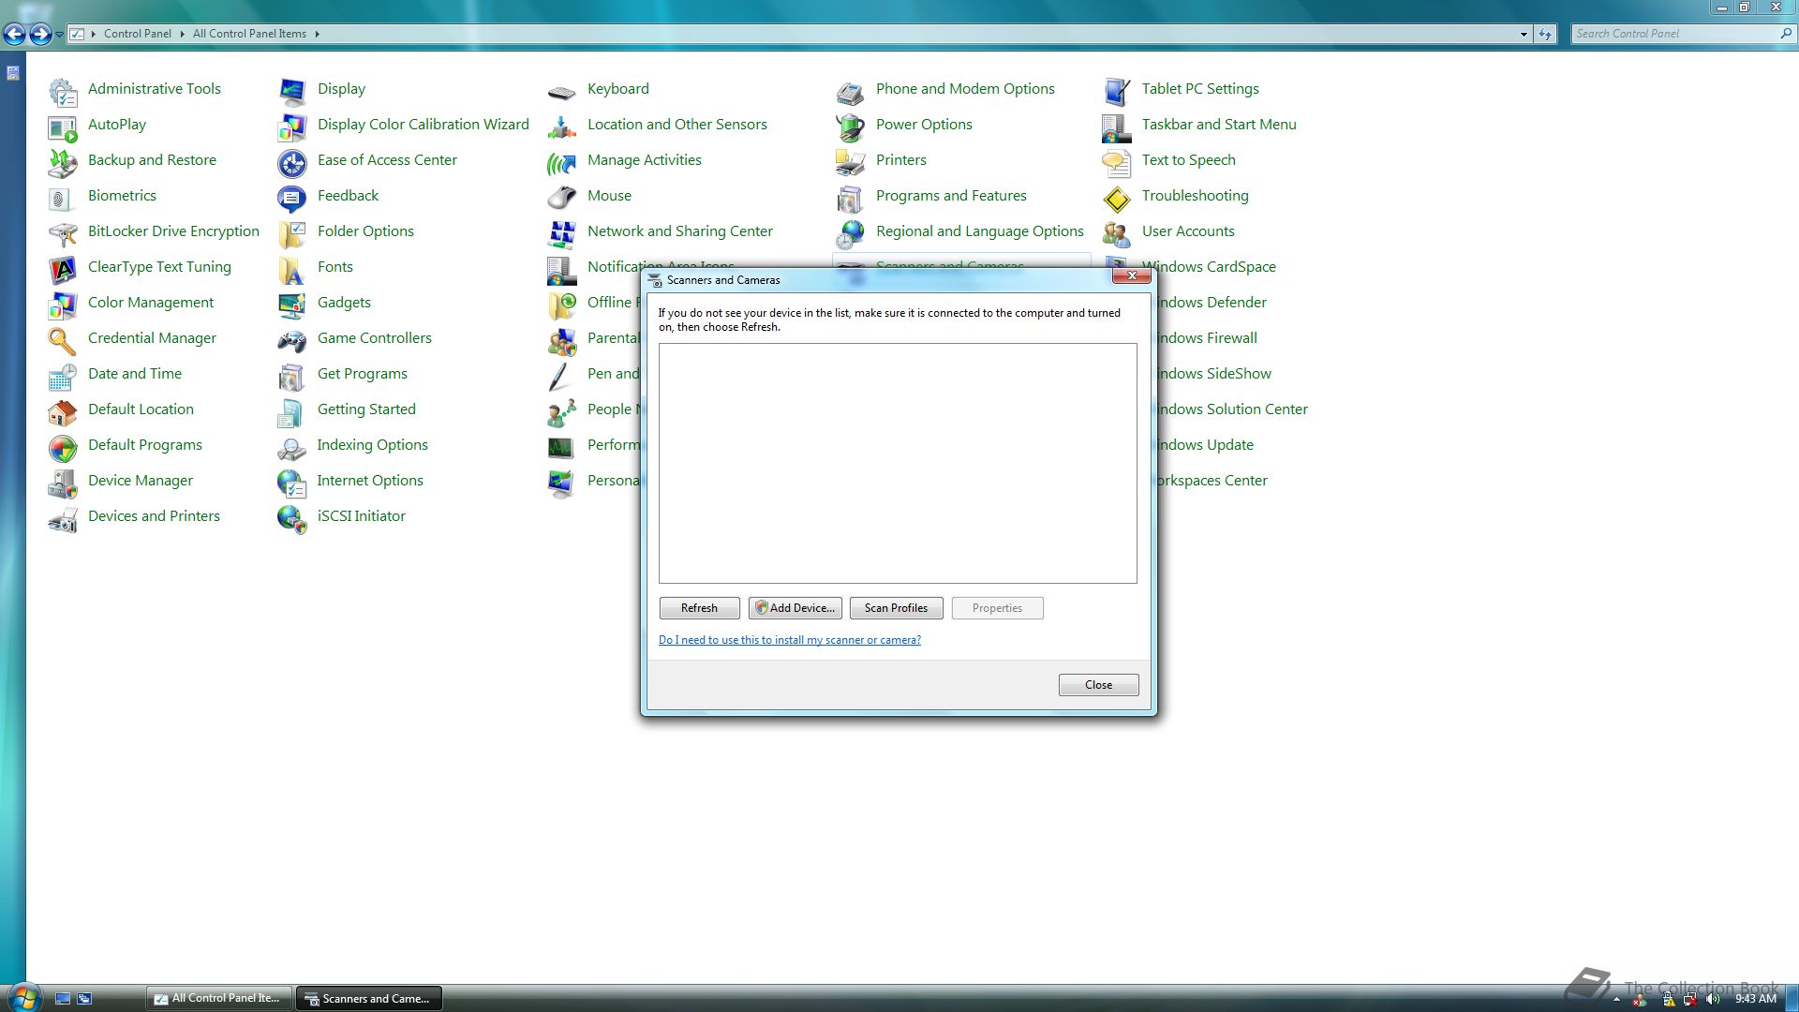Image resolution: width=1799 pixels, height=1012 pixels.
Task: Click the Close button in Scanners dialog
Action: click(x=1098, y=685)
